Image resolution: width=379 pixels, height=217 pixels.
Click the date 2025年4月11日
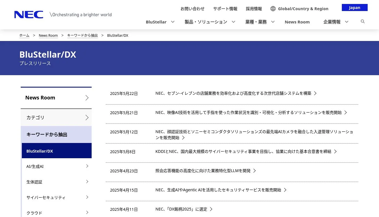click(124, 209)
